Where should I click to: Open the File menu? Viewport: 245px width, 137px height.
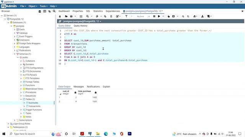tap(23, 6)
